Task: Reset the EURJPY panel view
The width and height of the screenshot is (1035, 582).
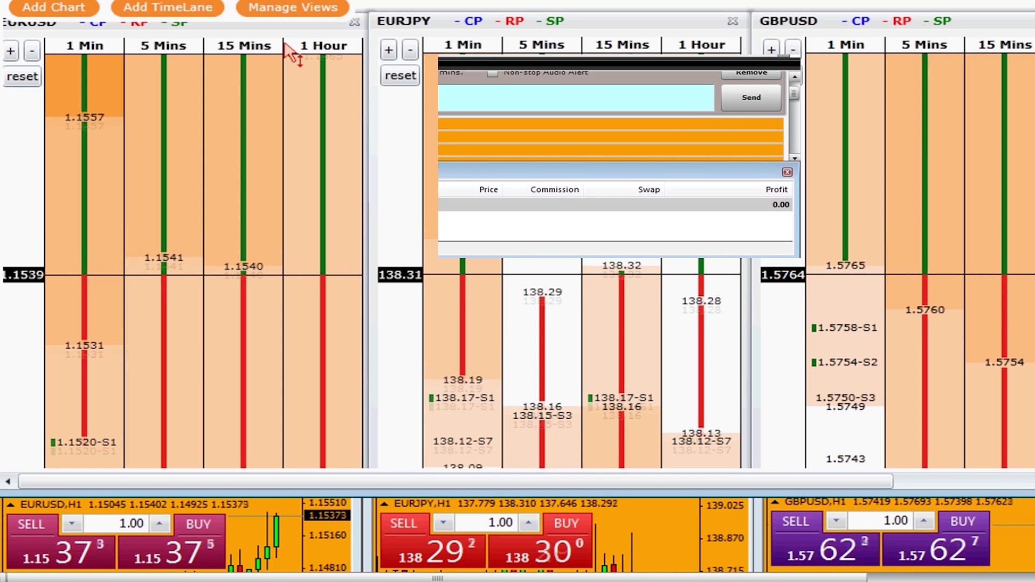Action: pyautogui.click(x=401, y=75)
